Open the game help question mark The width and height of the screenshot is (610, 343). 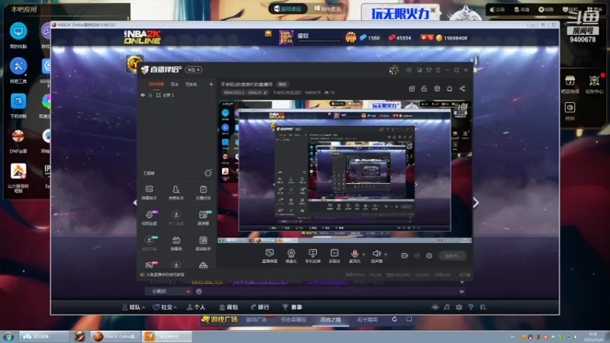(471, 307)
